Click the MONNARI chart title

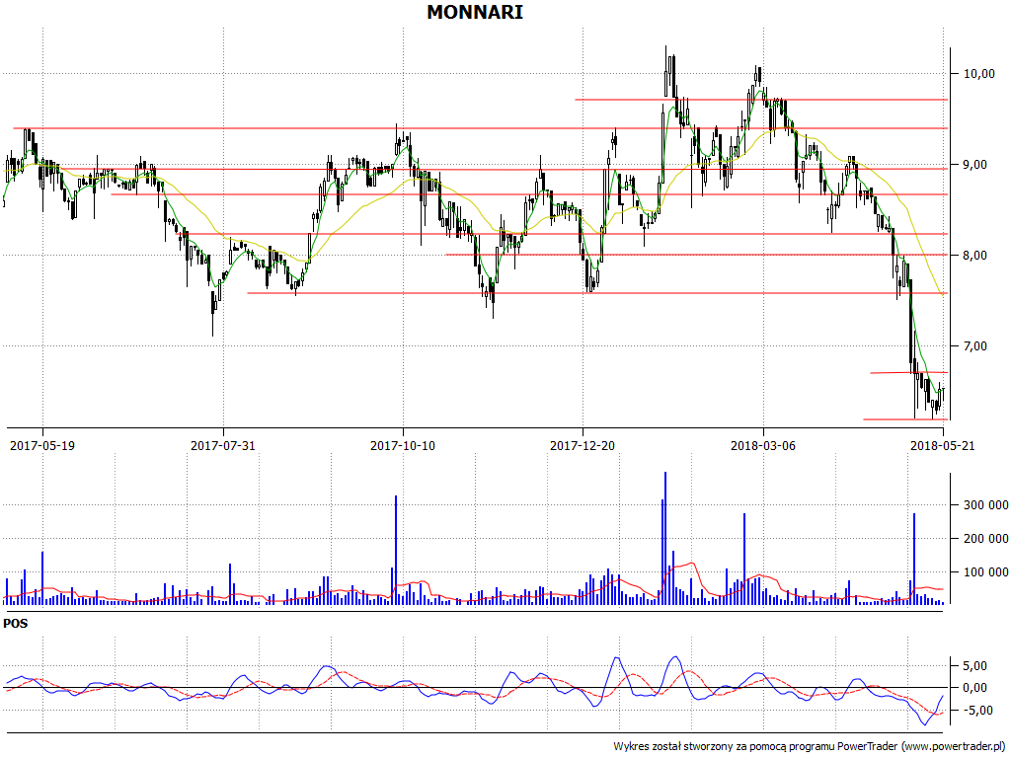point(475,12)
